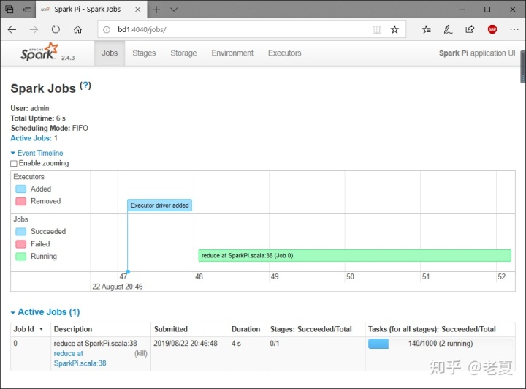Screen dimensions: 526x389
Task: Open reading view book icon
Action: pyautogui.click(x=377, y=29)
